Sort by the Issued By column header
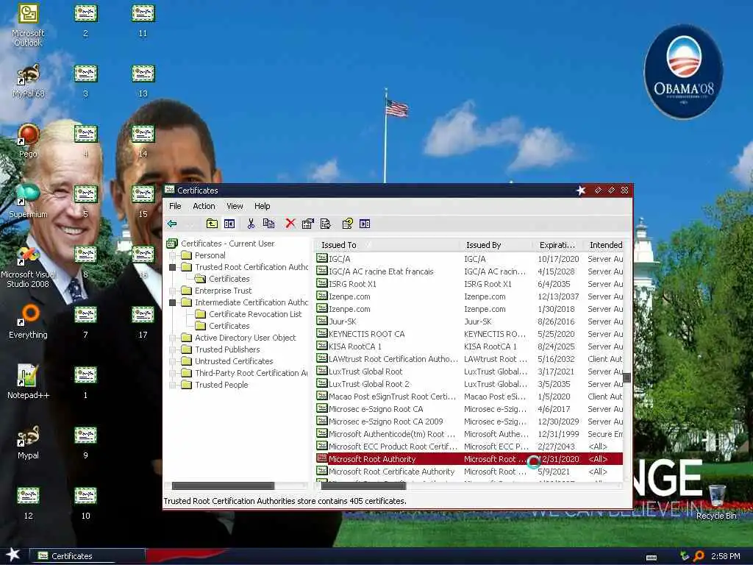Viewport: 753px width, 565px height. (496, 245)
